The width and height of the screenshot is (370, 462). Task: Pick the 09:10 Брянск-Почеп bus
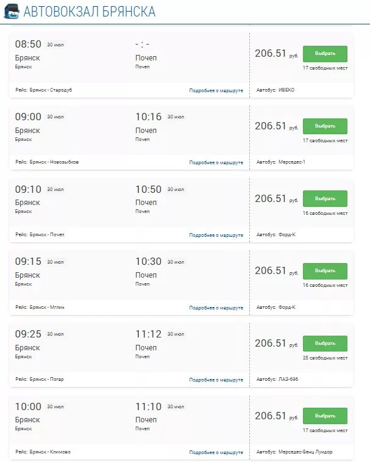coord(325,198)
